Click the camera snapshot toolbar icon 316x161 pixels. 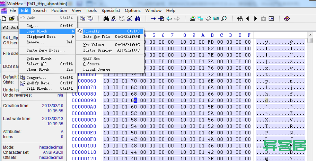263,19
